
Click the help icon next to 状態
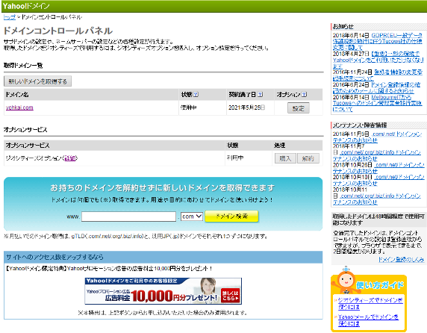196,95
